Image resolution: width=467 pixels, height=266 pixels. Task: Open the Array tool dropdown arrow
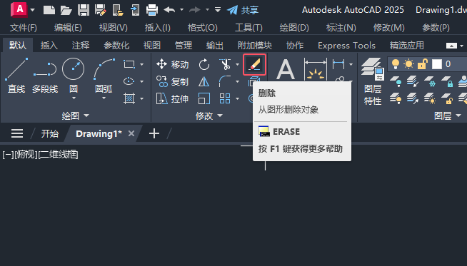pos(237,98)
